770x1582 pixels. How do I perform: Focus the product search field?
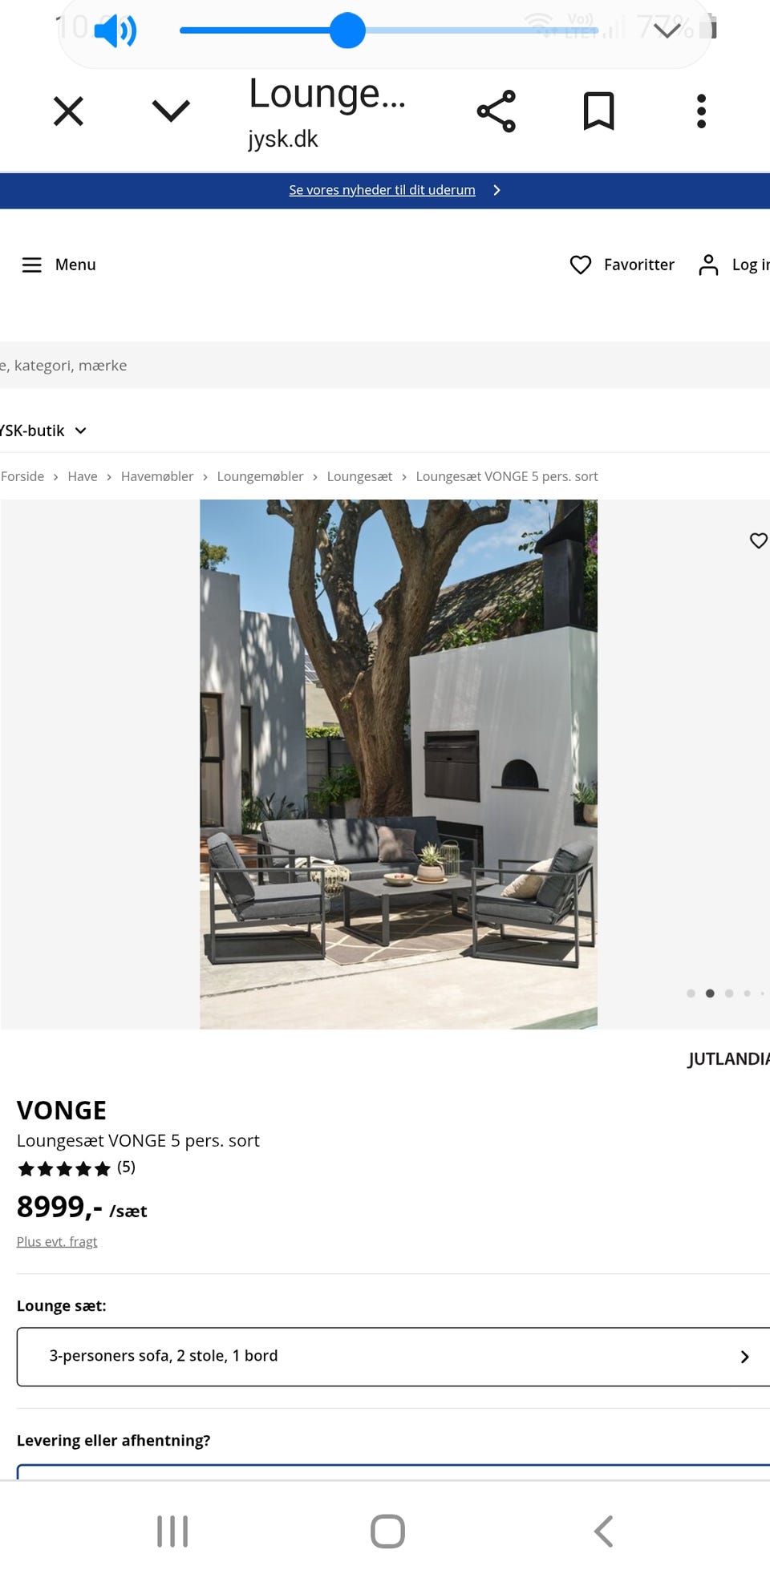tap(385, 366)
